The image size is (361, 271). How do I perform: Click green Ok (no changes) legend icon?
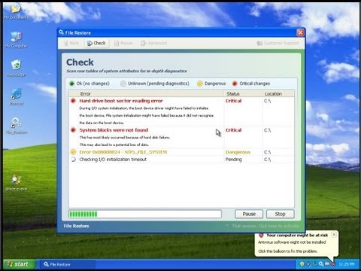pyautogui.click(x=71, y=84)
